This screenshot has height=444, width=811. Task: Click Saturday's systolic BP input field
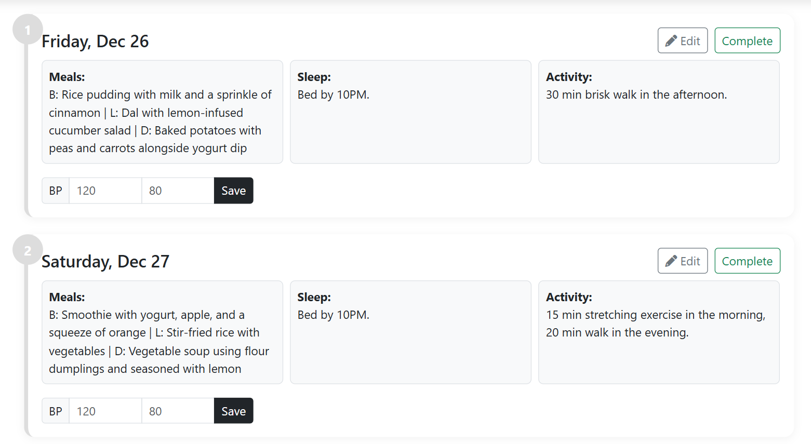[105, 411]
